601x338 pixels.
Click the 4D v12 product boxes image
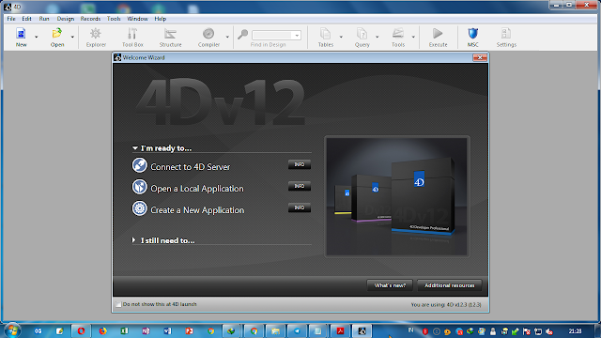point(397,196)
